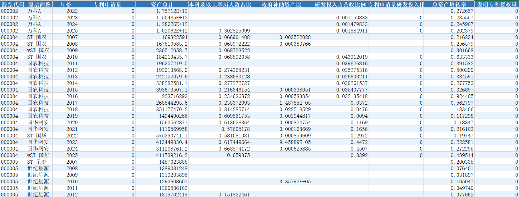The height and width of the screenshot is (197, 519).
Task: Select the R&D ratio value 0.026600211
Action: (340, 76)
